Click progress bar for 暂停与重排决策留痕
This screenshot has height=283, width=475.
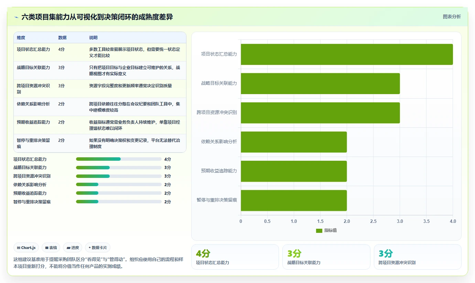click(x=119, y=202)
